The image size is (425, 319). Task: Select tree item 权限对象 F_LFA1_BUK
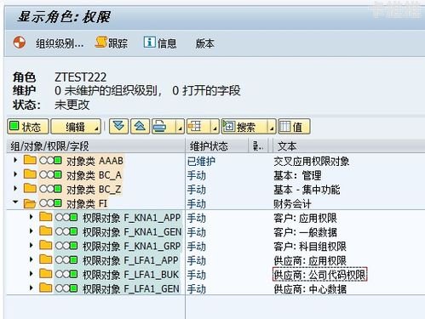point(130,275)
